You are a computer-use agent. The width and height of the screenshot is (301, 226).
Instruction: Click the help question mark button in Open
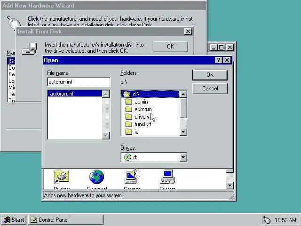coord(218,60)
